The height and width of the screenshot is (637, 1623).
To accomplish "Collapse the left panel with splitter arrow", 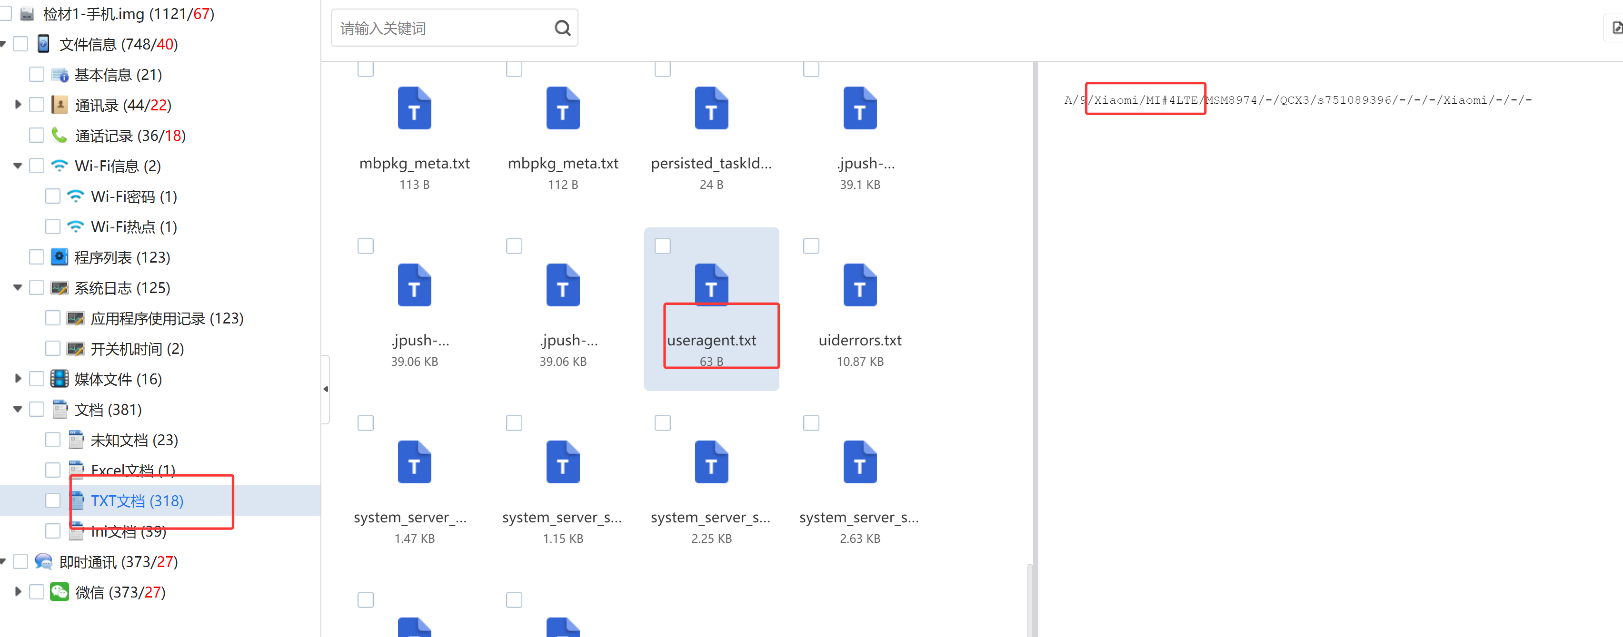I will pos(326,389).
